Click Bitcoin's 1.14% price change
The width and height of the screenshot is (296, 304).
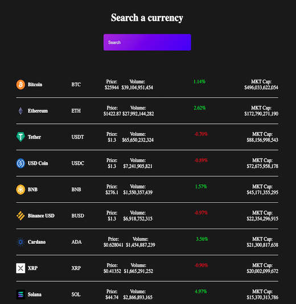[199, 82]
